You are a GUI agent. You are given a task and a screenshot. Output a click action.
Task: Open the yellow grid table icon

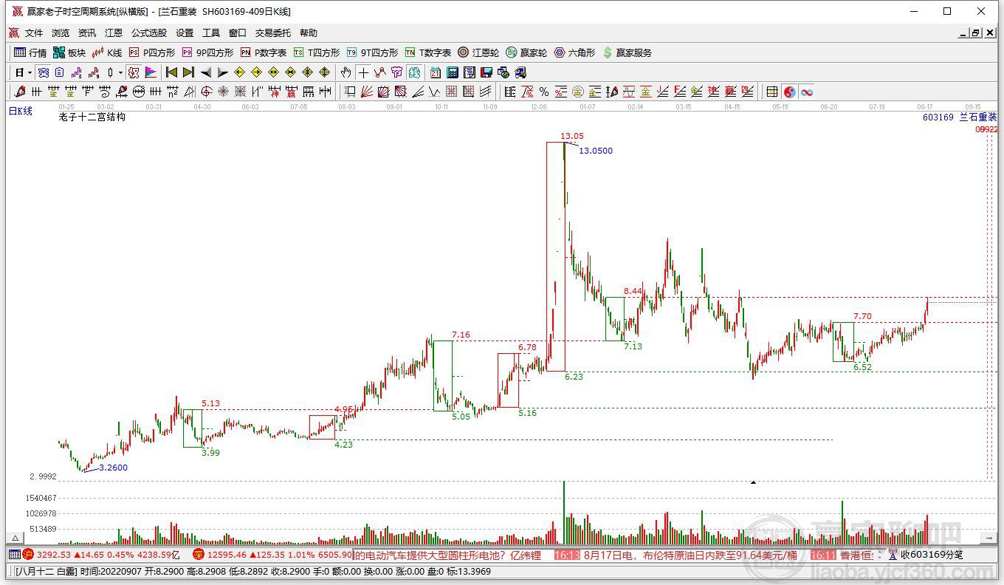772,92
